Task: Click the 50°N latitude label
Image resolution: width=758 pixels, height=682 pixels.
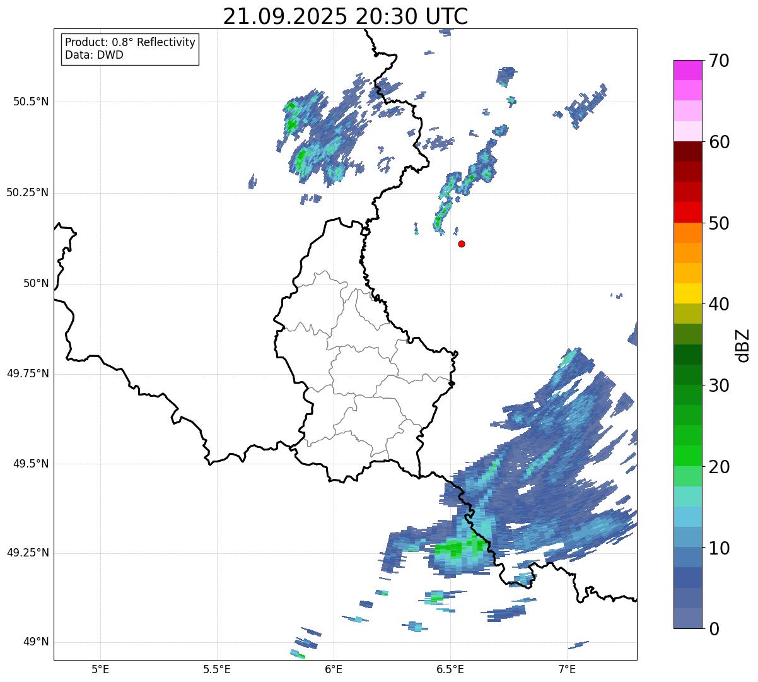Action: (36, 283)
